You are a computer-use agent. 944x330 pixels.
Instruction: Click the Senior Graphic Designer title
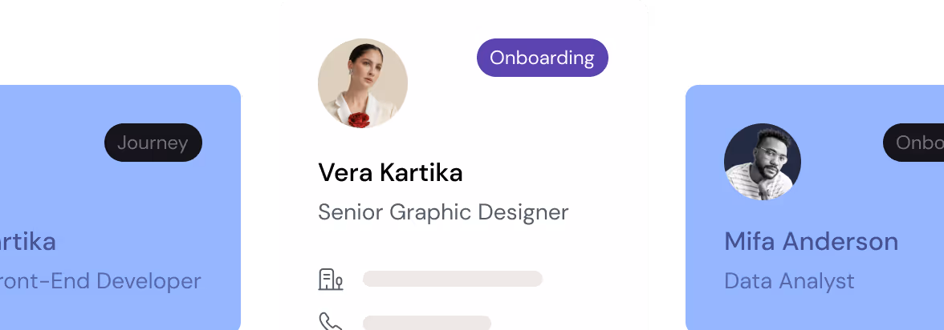[x=443, y=212]
